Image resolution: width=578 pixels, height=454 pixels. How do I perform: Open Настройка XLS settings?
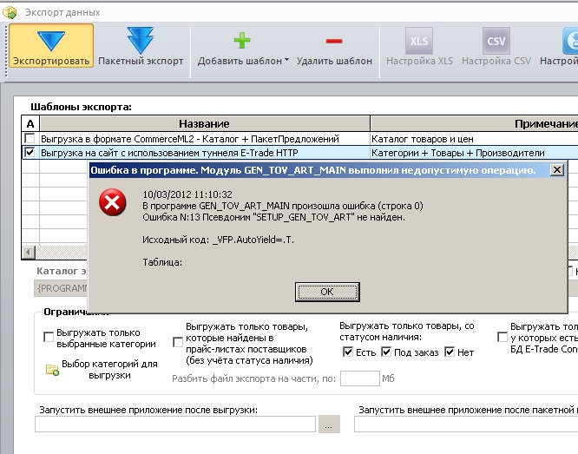[419, 46]
